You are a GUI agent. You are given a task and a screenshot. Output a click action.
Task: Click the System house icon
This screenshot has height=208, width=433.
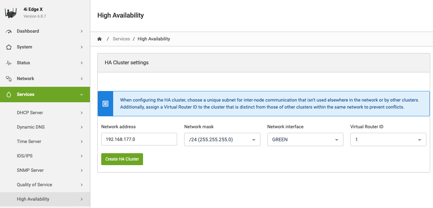click(x=9, y=47)
